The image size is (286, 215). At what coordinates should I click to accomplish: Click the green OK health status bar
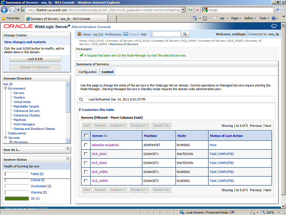click(17, 198)
